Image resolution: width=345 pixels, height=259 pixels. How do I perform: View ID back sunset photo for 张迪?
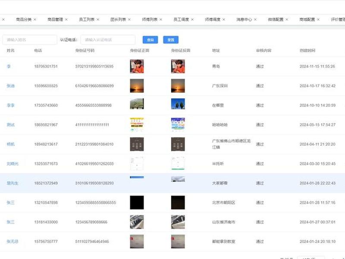pos(178,85)
